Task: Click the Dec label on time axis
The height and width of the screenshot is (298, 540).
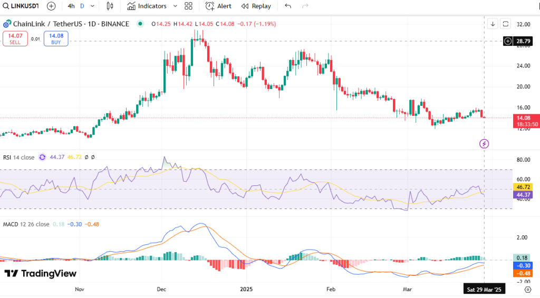Action: click(161, 290)
